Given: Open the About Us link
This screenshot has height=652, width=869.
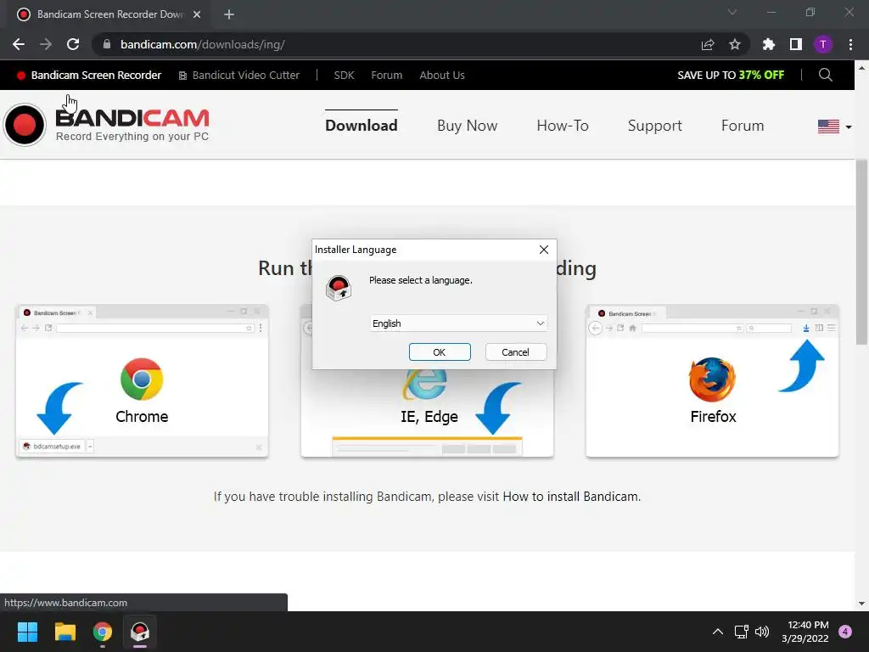Looking at the screenshot, I should coord(441,76).
